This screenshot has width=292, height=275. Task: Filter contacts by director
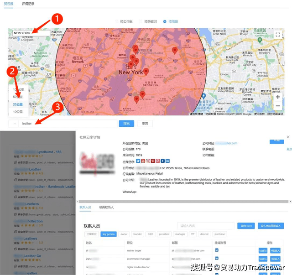204,234
